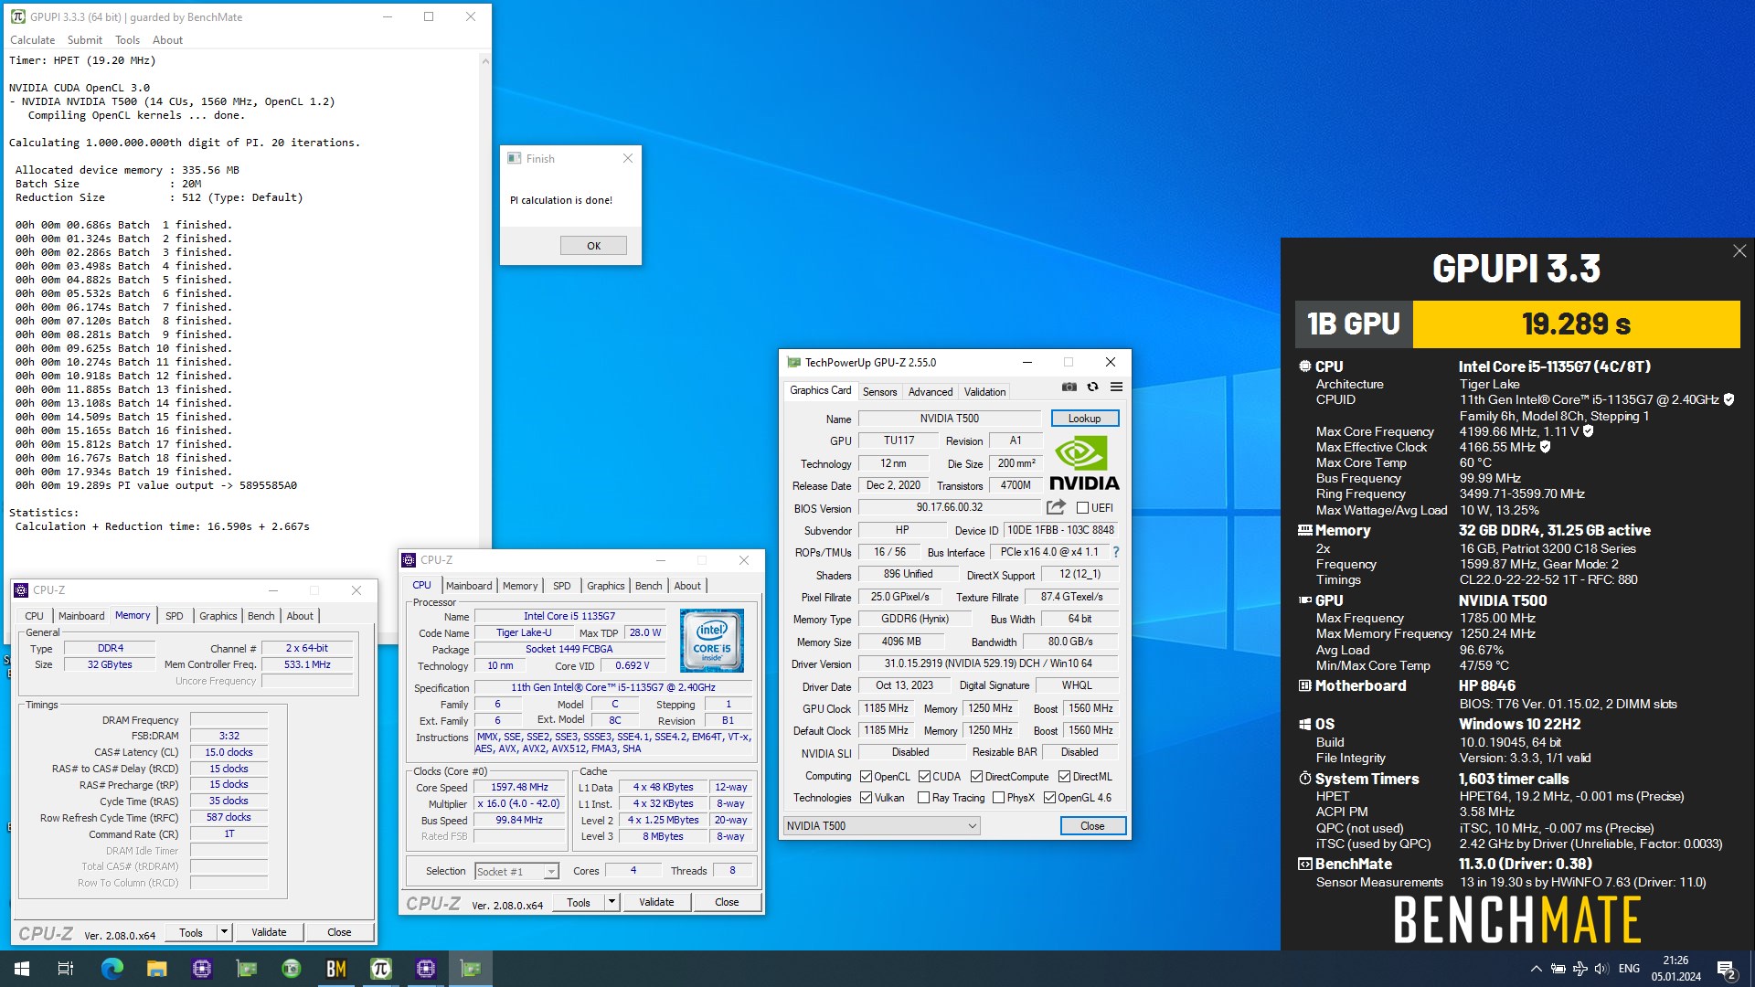Click the GPU-Z Name field NVIDIA T500
Screen dimensions: 1755x987
click(x=949, y=419)
